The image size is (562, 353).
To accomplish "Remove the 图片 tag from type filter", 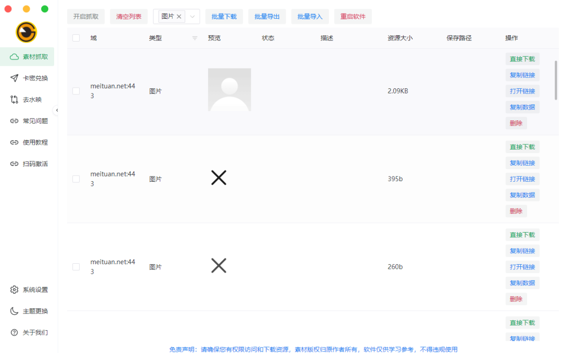I will coord(179,17).
